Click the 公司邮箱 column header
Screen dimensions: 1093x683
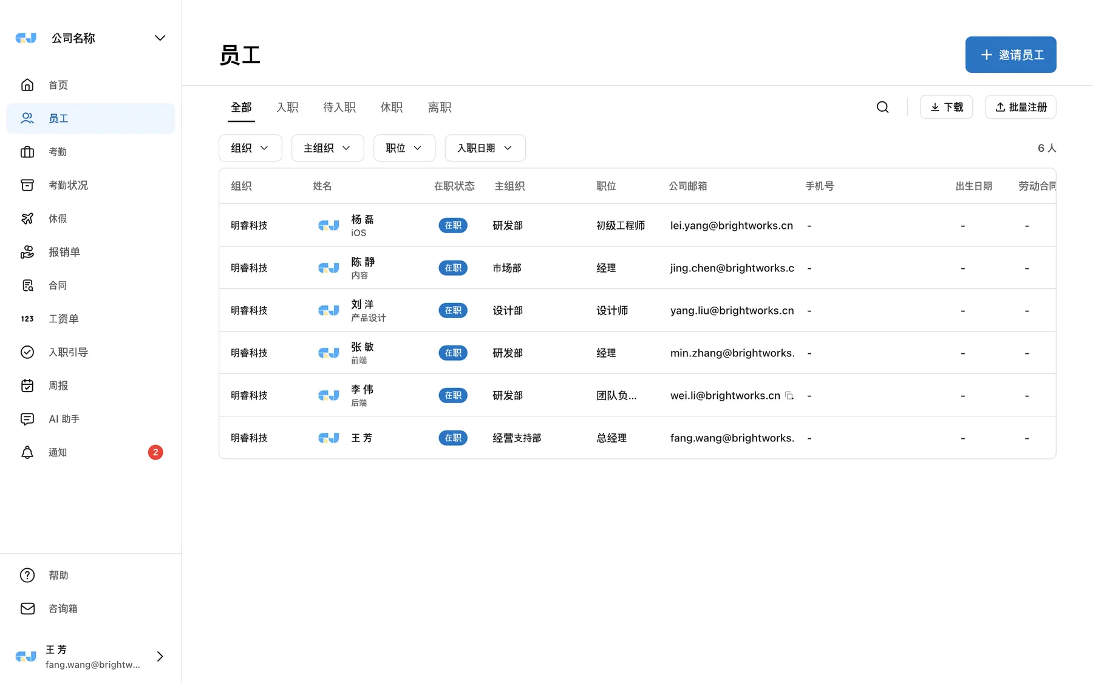click(687, 186)
